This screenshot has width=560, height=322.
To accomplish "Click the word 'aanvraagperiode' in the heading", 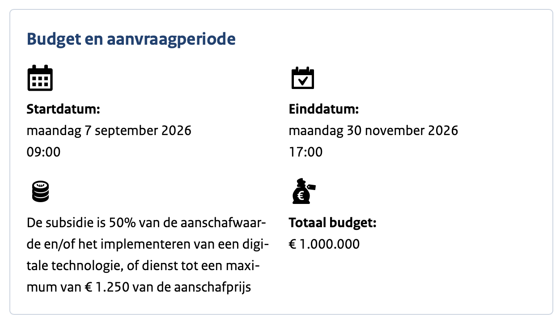I will coord(171,39).
